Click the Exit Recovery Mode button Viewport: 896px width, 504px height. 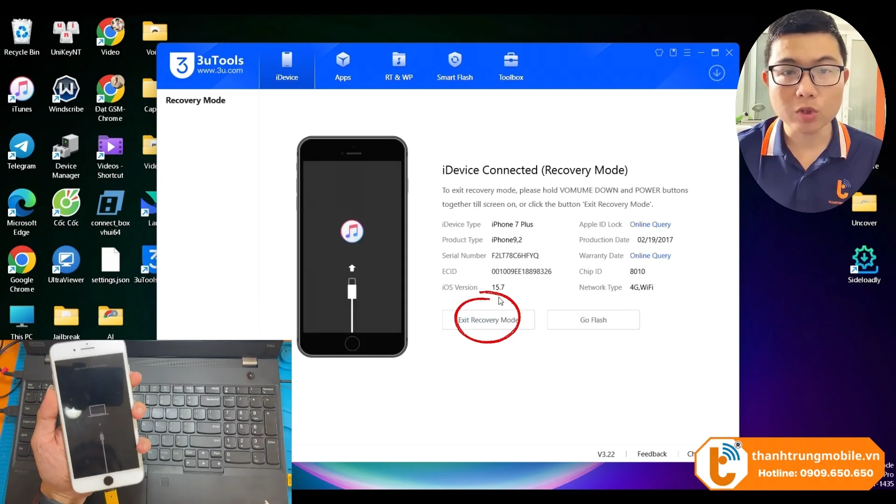click(x=488, y=320)
